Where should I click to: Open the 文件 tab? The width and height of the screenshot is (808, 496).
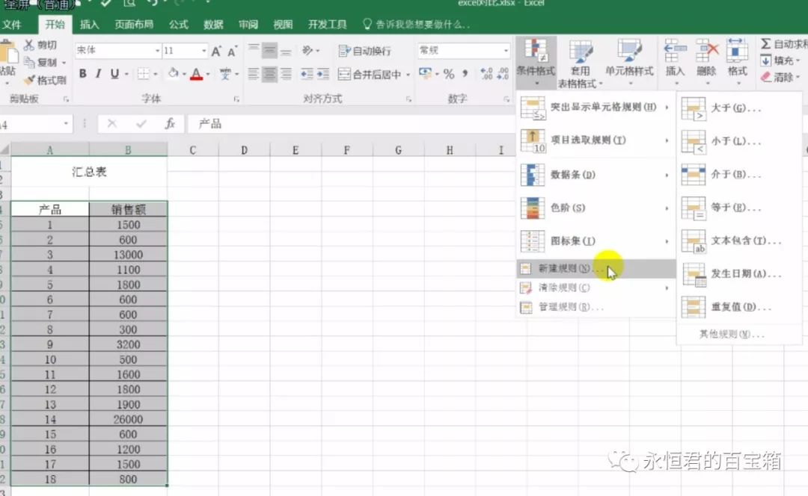(11, 24)
